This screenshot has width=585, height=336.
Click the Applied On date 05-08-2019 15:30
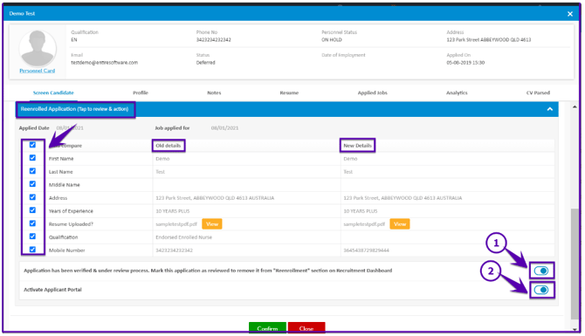point(465,63)
